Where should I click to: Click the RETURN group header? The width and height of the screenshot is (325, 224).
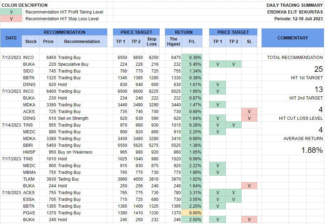184,32
